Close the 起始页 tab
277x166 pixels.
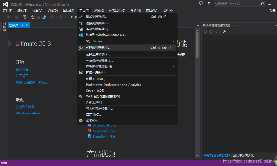coord(27,25)
